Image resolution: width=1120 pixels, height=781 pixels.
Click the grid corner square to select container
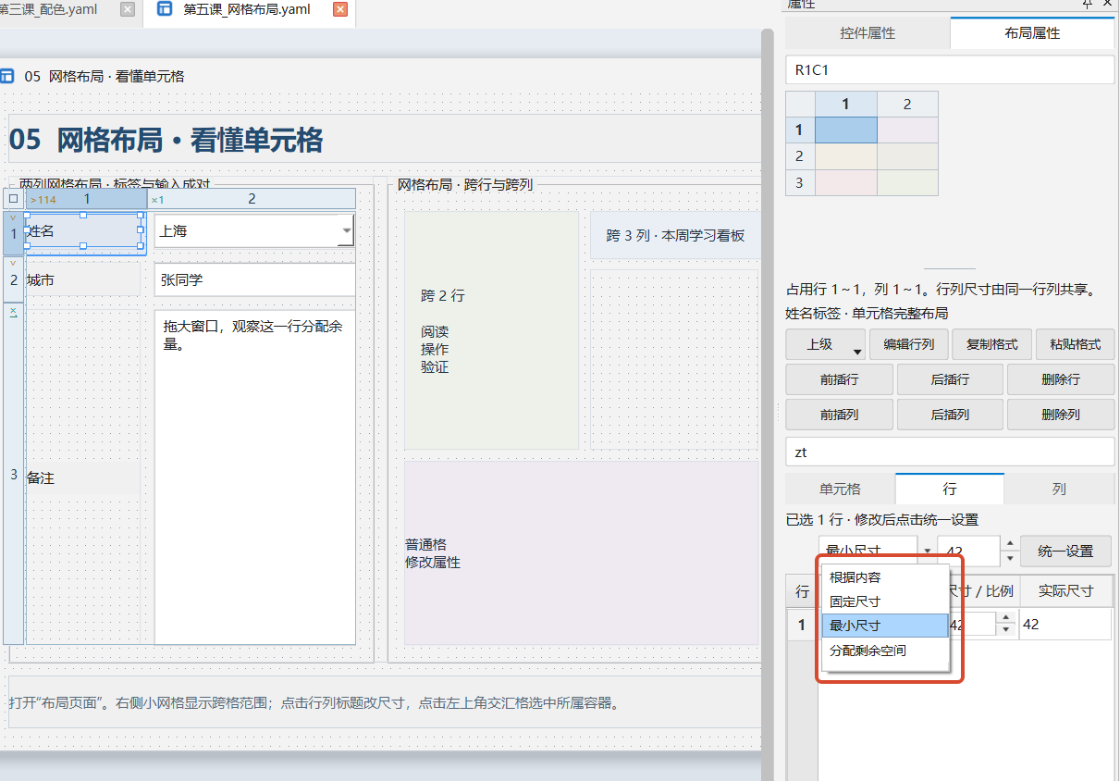click(13, 198)
